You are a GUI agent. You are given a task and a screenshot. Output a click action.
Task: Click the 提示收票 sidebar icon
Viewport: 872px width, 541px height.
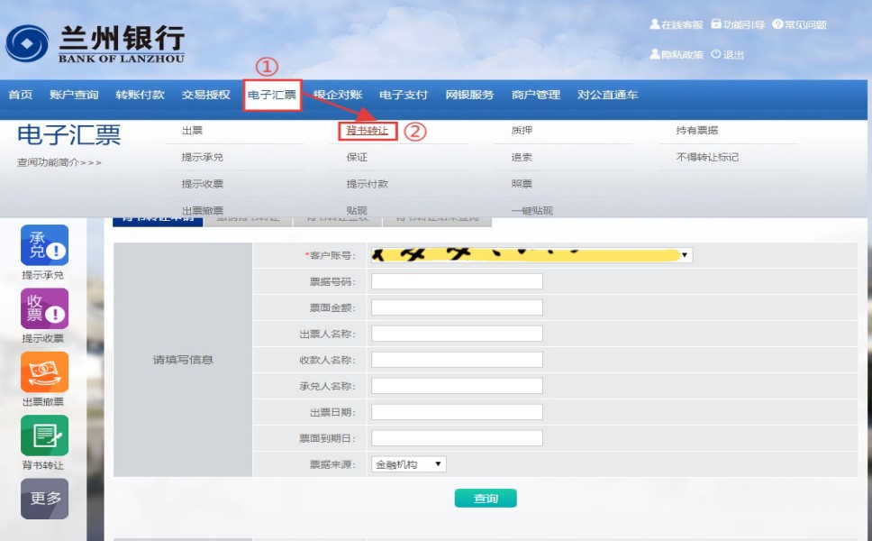[44, 308]
